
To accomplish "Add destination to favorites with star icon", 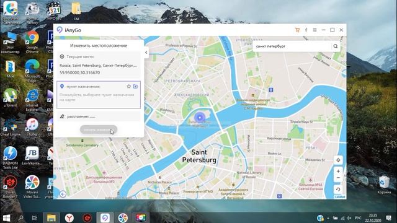I will click(x=128, y=87).
